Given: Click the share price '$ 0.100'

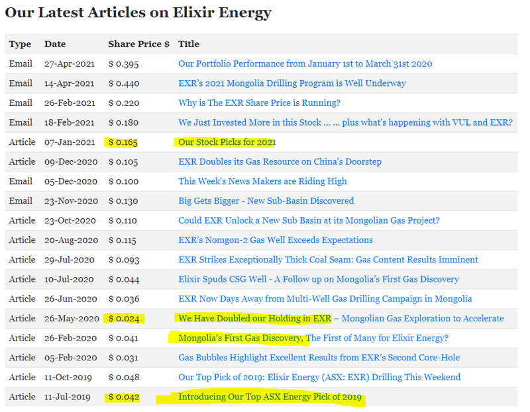Looking at the screenshot, I should click(x=123, y=181).
